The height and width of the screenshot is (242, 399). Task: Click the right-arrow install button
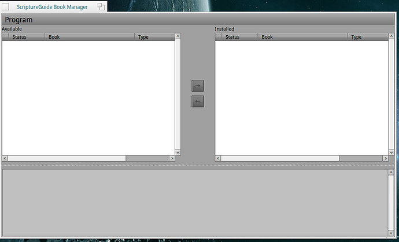point(197,85)
